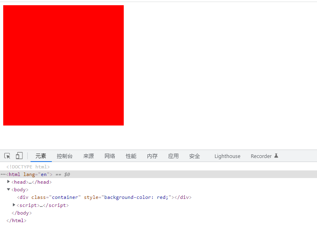Click the three-dot menu beside html row
This screenshot has width=317, height=245.
pyautogui.click(x=3, y=174)
